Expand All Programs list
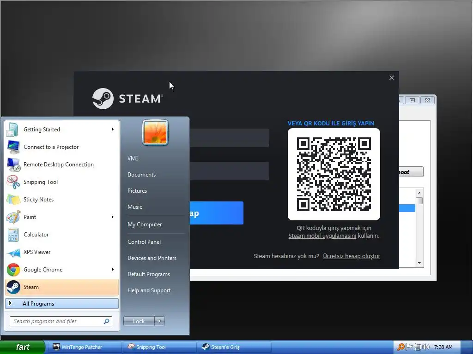The width and height of the screenshot is (473, 354). pos(62,303)
